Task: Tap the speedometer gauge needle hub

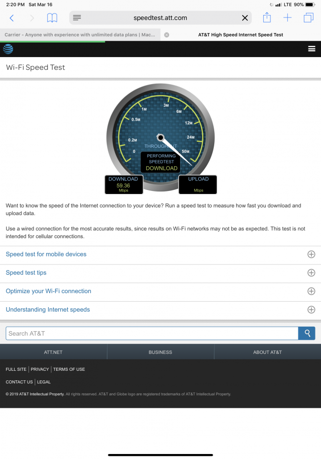Action: click(160, 137)
